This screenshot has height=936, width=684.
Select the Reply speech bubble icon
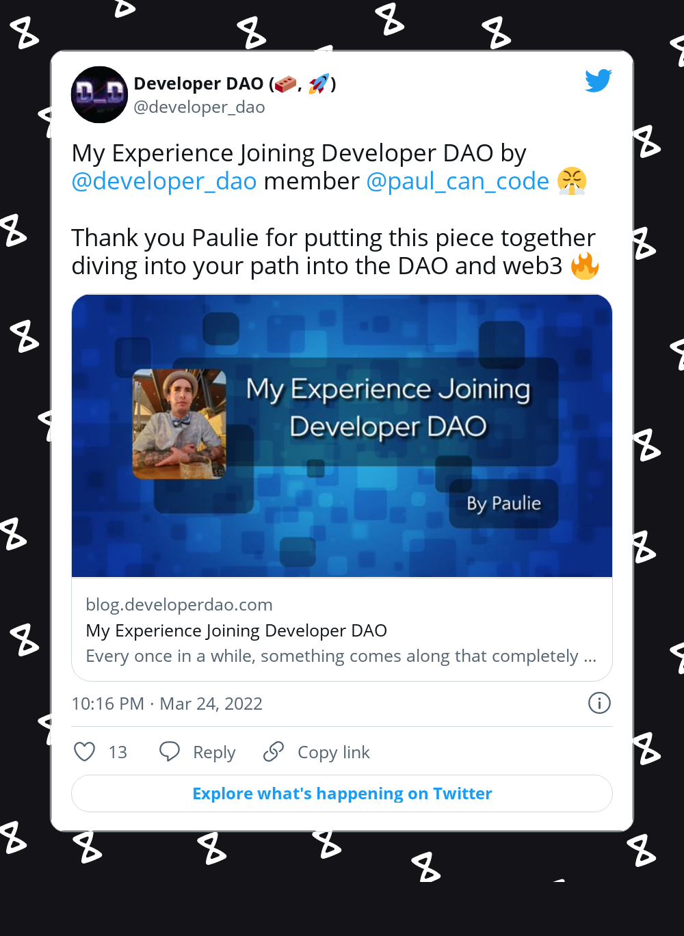point(170,751)
